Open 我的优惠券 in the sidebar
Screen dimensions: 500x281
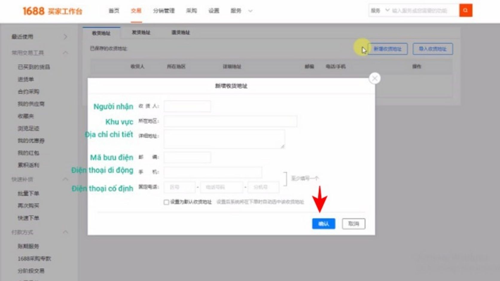[x=31, y=141]
